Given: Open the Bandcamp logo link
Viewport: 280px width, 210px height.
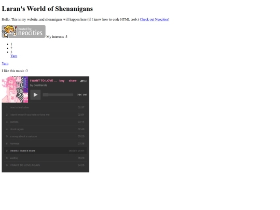Looking at the screenshot, I should (83, 81).
